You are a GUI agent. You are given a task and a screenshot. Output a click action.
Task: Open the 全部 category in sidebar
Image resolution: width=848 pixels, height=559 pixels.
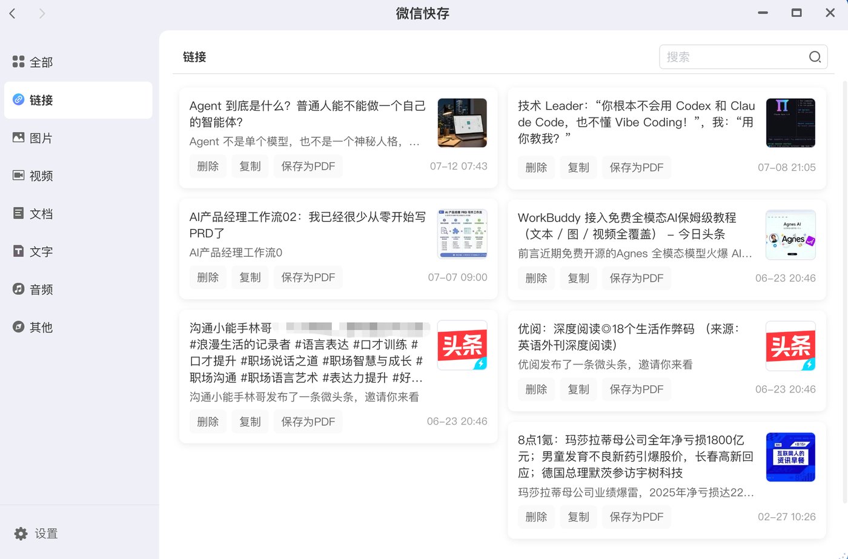(x=78, y=62)
